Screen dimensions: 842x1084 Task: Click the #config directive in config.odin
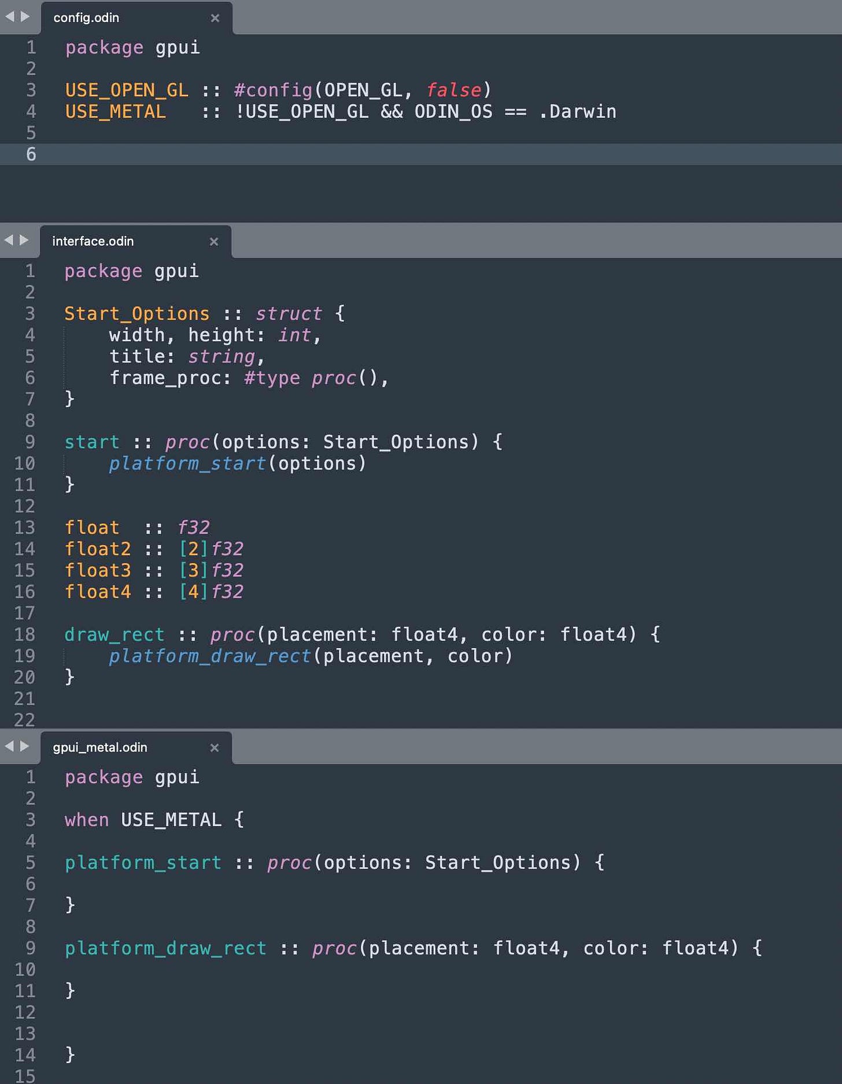[x=273, y=90]
